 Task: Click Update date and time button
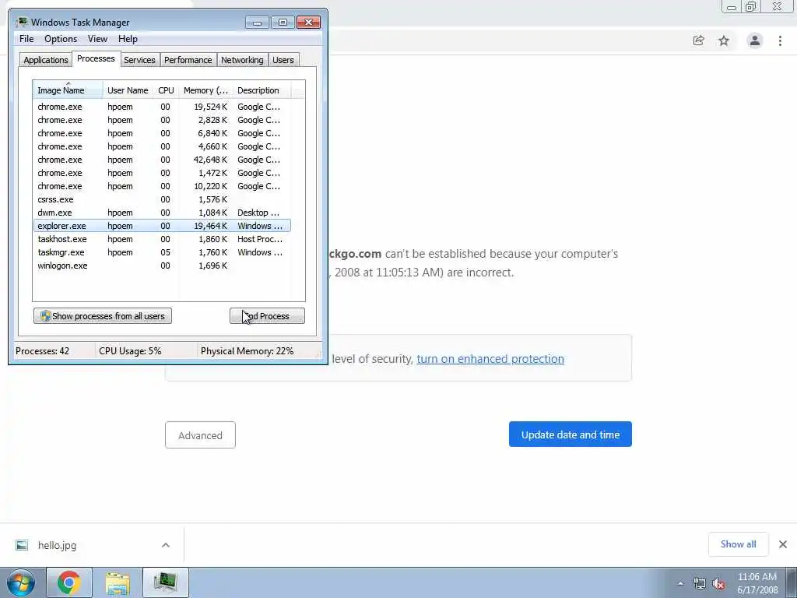571,434
